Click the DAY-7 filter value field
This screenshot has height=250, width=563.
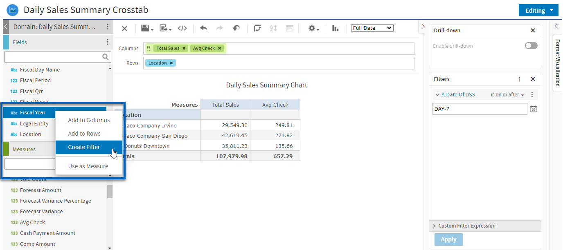click(x=480, y=109)
